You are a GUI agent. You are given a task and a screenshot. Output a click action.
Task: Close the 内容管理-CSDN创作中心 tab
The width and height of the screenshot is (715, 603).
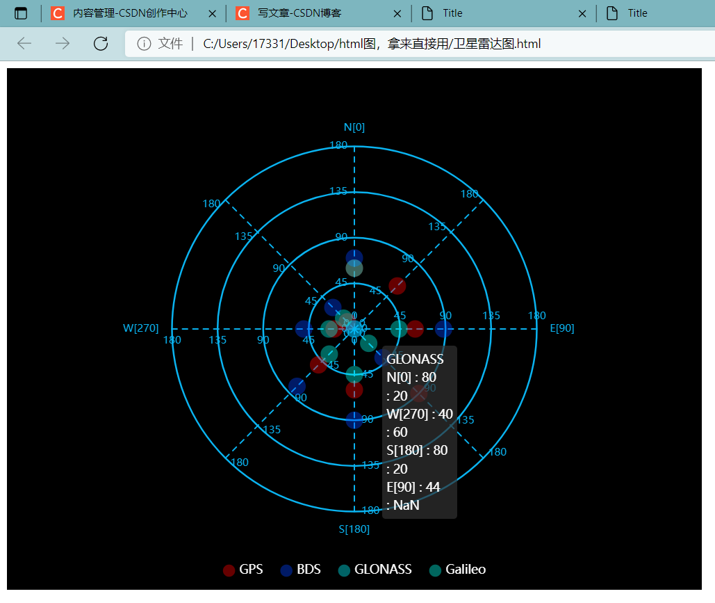pyautogui.click(x=212, y=14)
